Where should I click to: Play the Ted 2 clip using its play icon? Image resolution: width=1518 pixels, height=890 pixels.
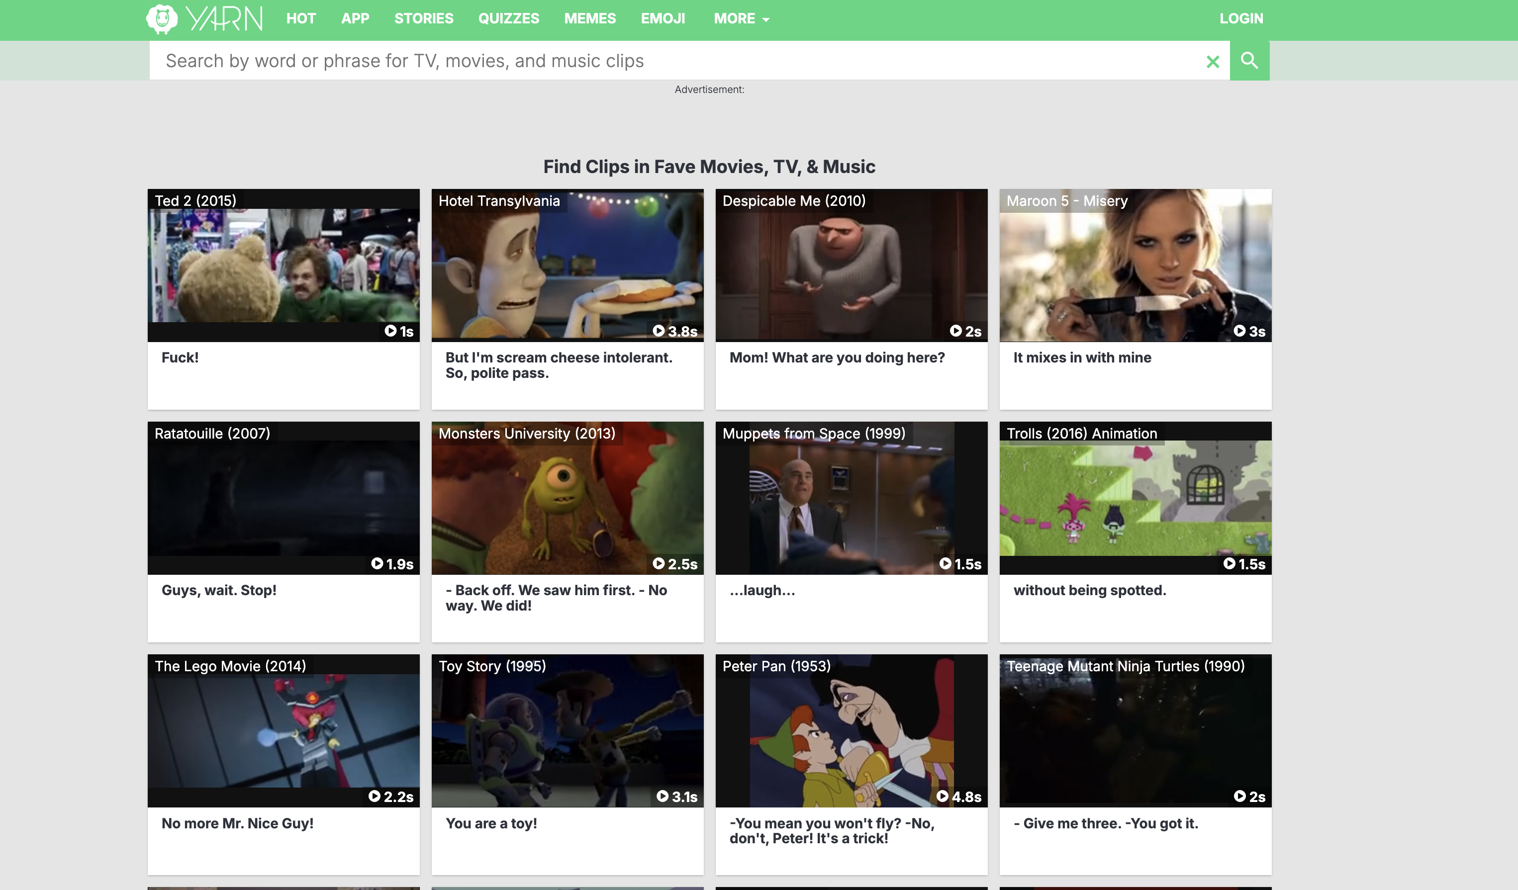tap(390, 331)
